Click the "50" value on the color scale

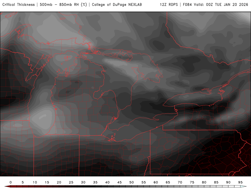coord(131,182)
